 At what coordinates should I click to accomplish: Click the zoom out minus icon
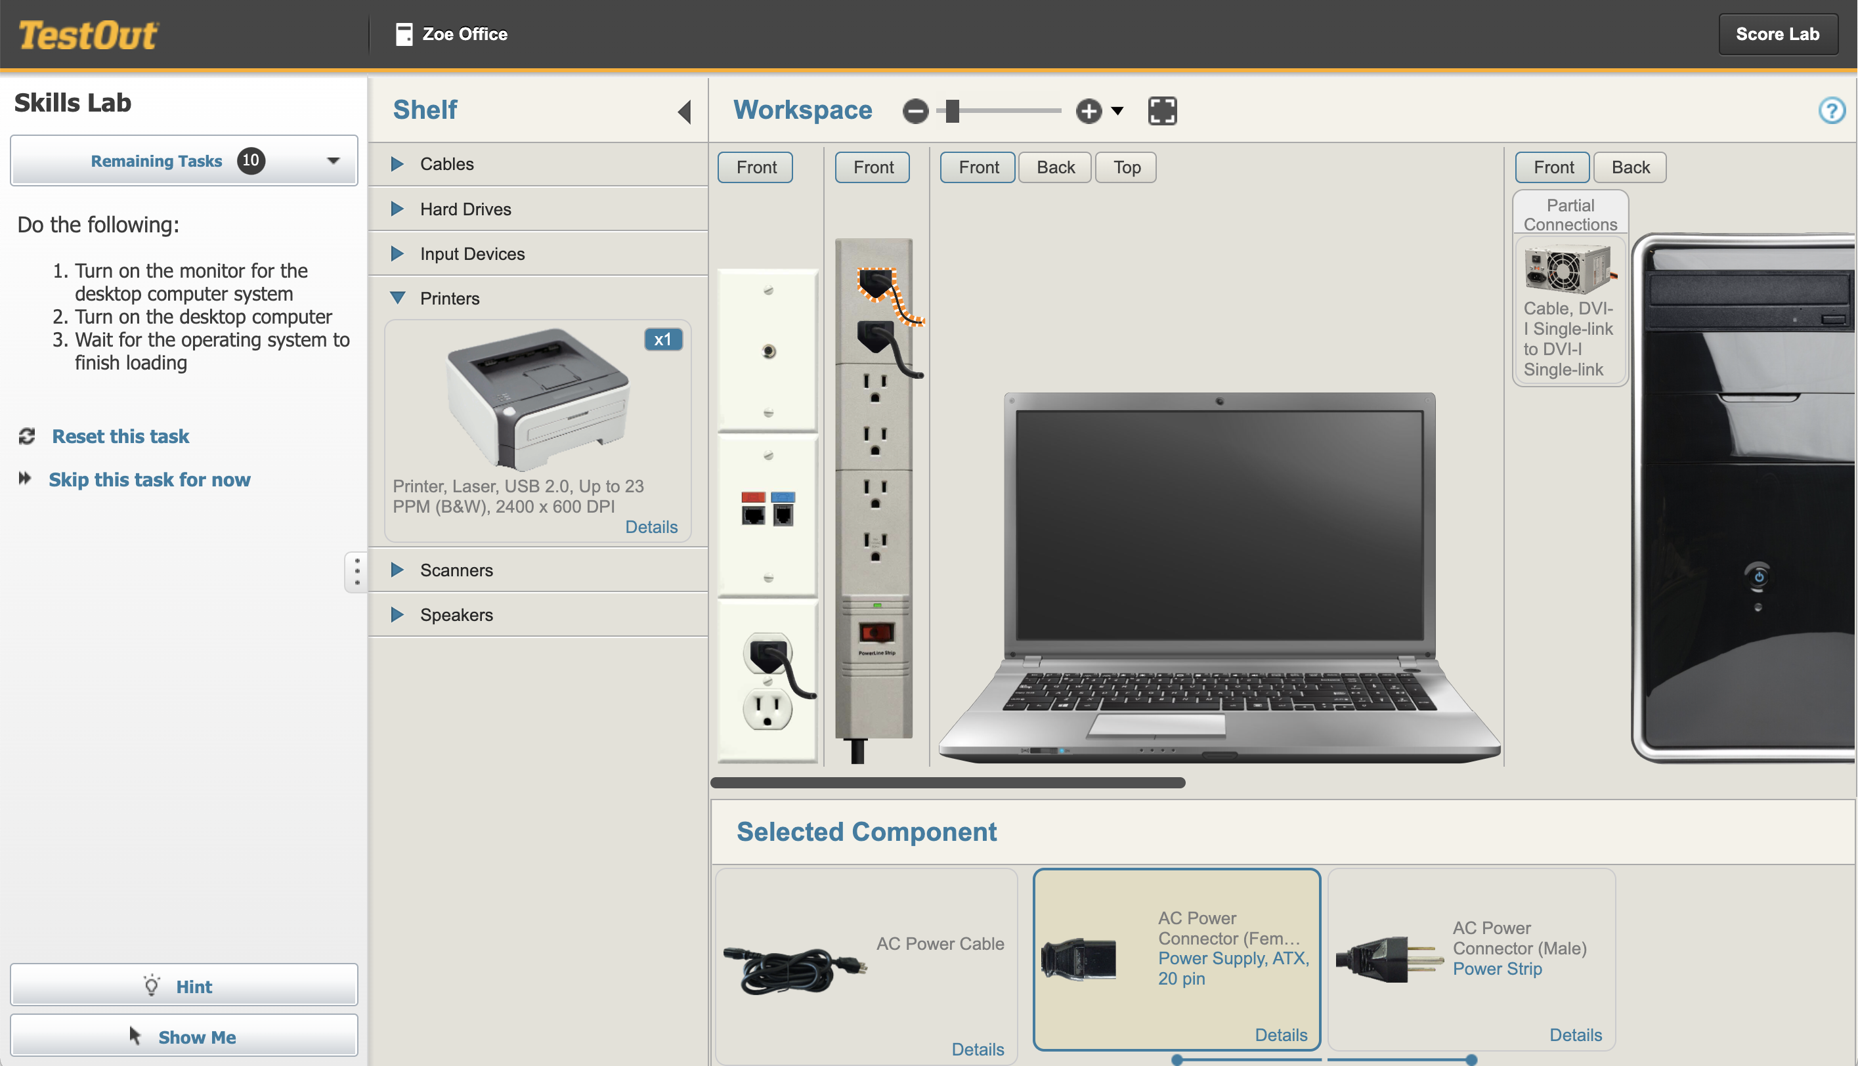(915, 112)
